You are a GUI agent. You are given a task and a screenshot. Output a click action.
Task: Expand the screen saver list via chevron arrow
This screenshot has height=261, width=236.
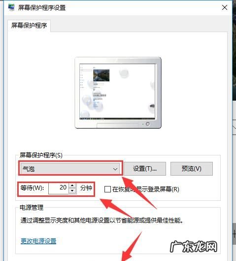click(115, 169)
